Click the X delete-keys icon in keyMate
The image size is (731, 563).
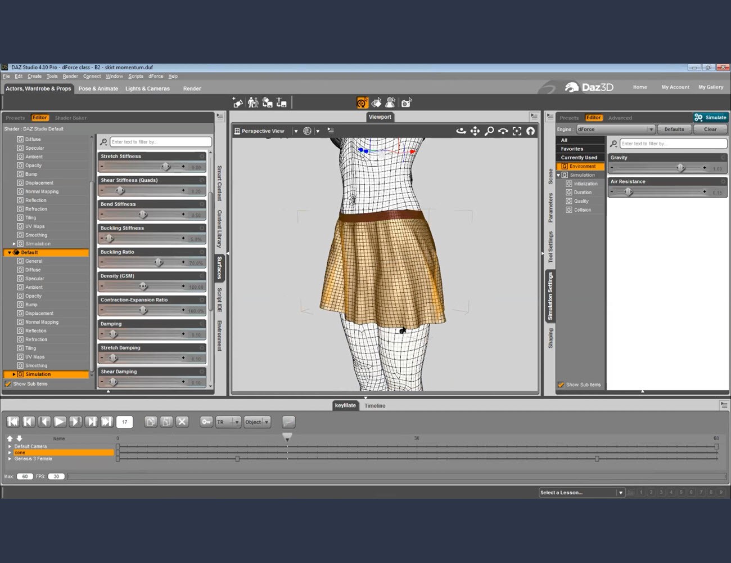pos(182,421)
